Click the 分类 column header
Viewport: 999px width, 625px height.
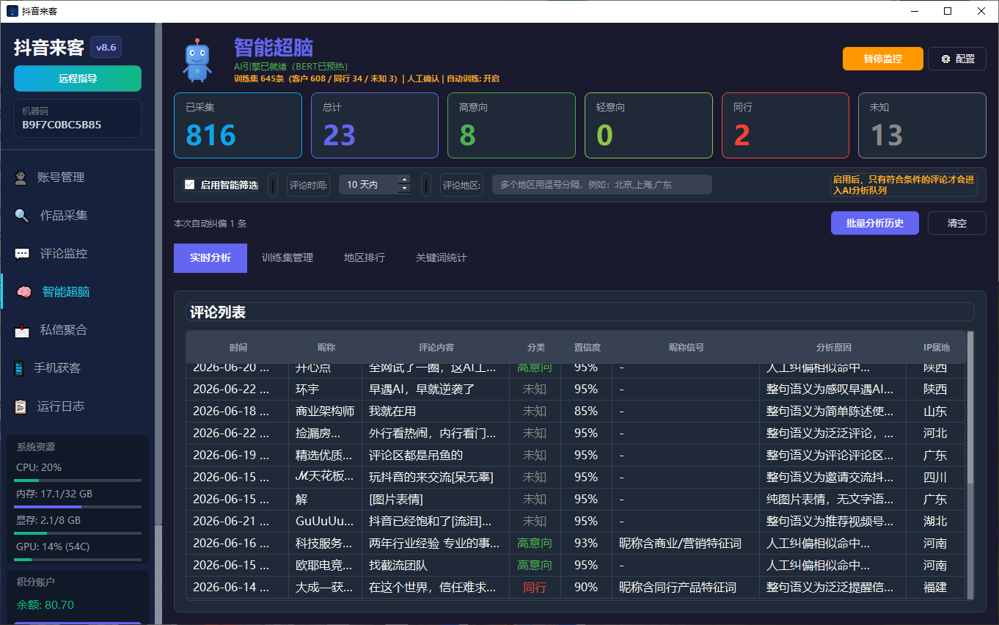coord(535,347)
